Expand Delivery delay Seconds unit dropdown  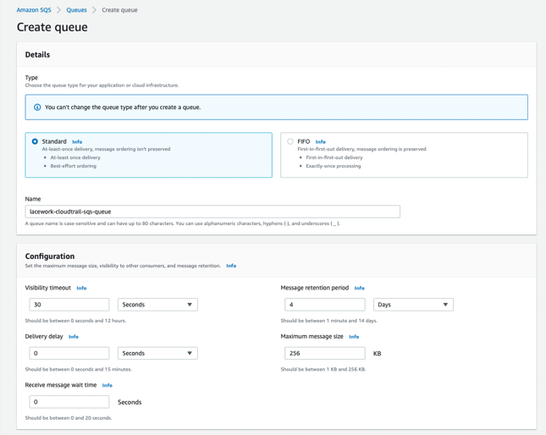pyautogui.click(x=157, y=353)
